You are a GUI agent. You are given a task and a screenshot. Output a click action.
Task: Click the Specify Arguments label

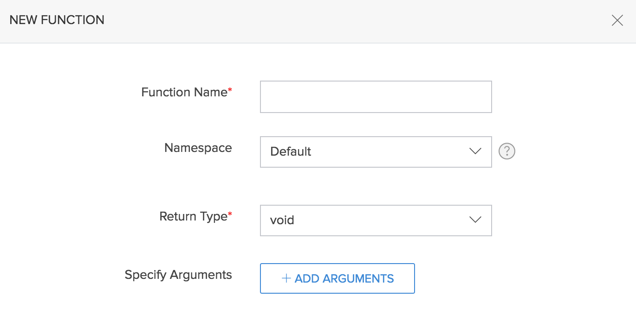click(x=178, y=275)
